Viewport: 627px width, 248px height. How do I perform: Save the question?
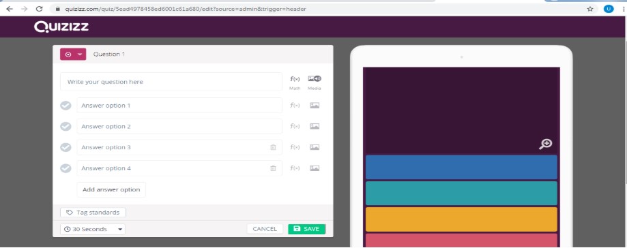pos(307,229)
